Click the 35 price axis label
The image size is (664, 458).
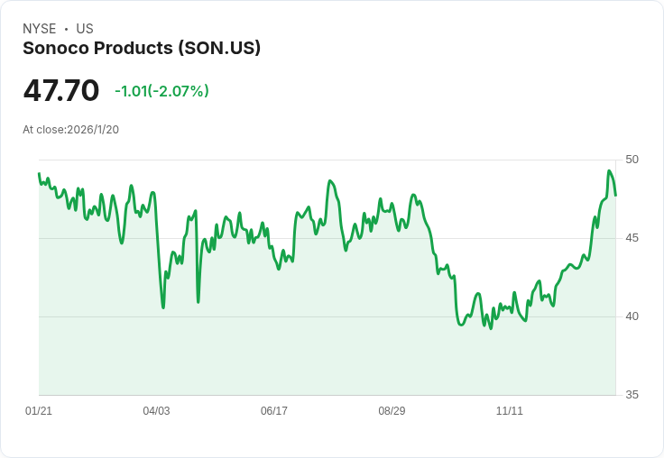pyautogui.click(x=632, y=395)
